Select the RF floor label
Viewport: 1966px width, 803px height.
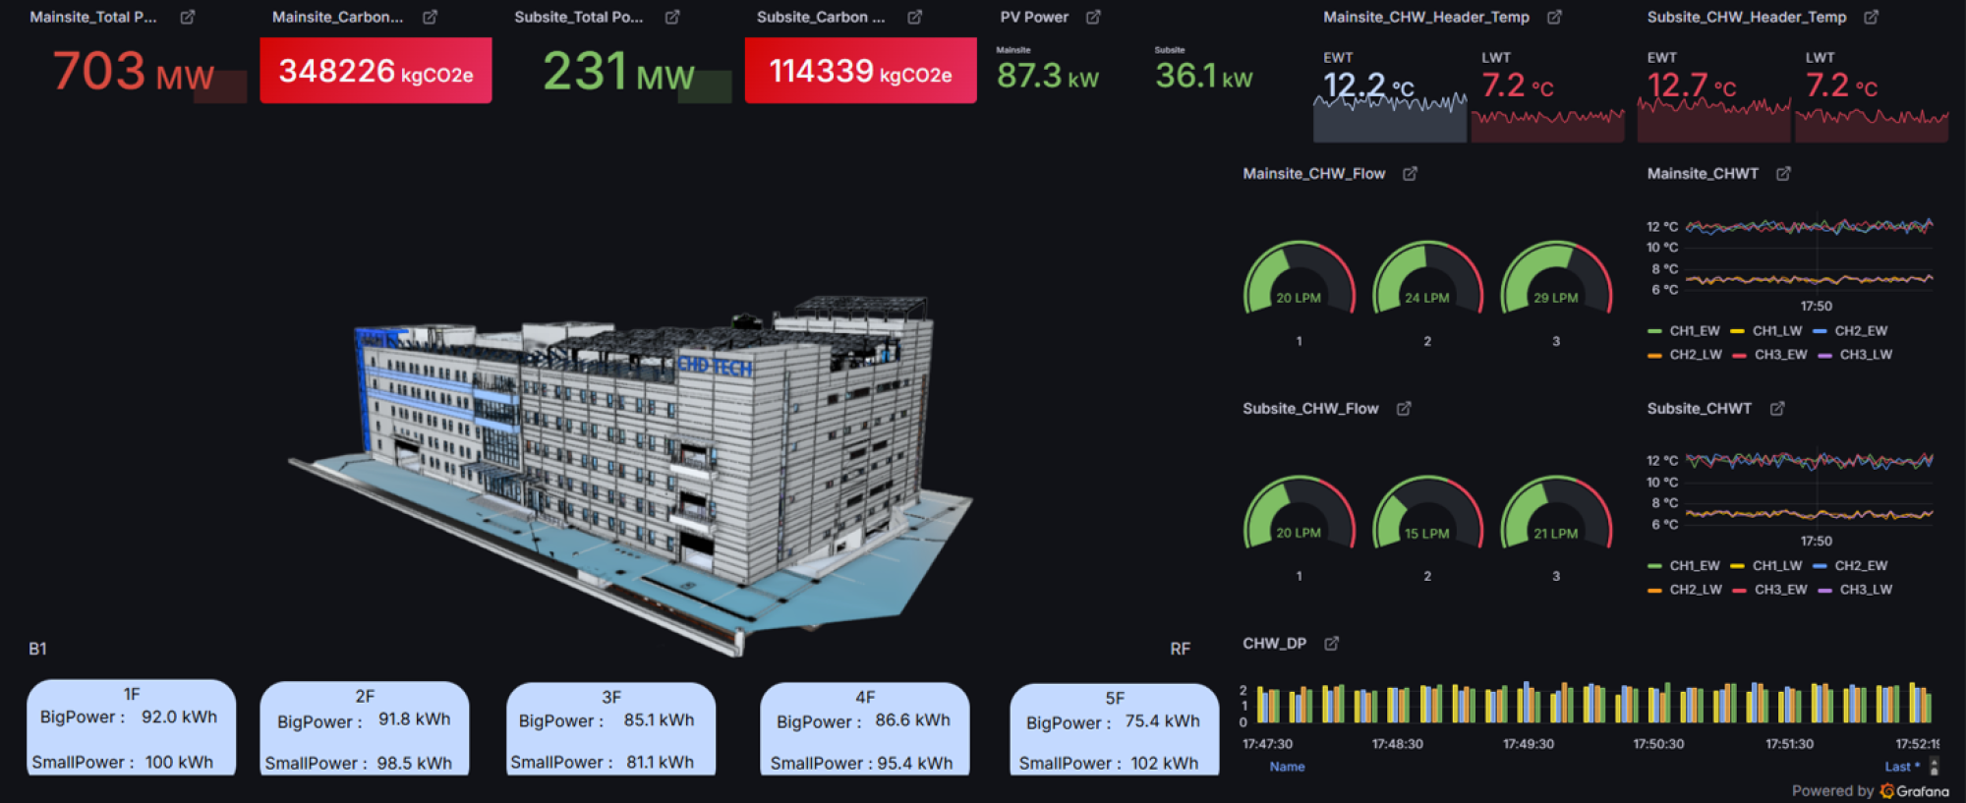point(1180,649)
